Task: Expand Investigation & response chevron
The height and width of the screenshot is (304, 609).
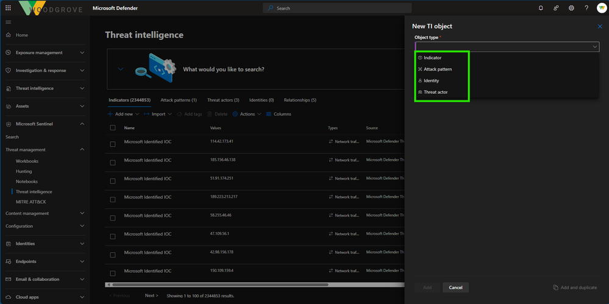Action: click(82, 71)
